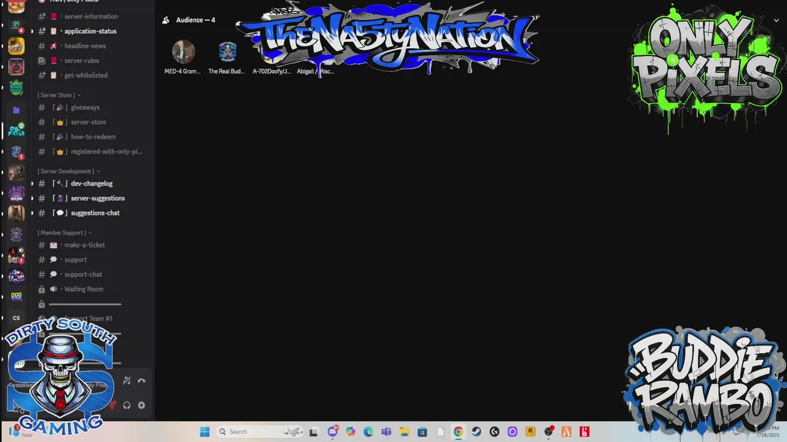
Task: Open the TX UP server icon
Action: coord(17,276)
